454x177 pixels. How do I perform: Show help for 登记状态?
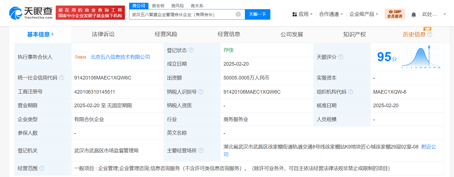tap(191, 50)
